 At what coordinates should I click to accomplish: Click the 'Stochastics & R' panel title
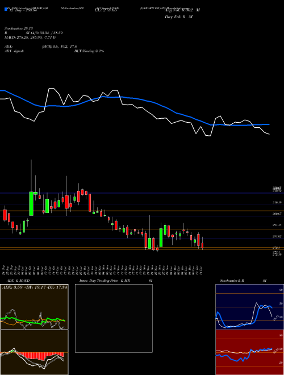tap(232, 281)
